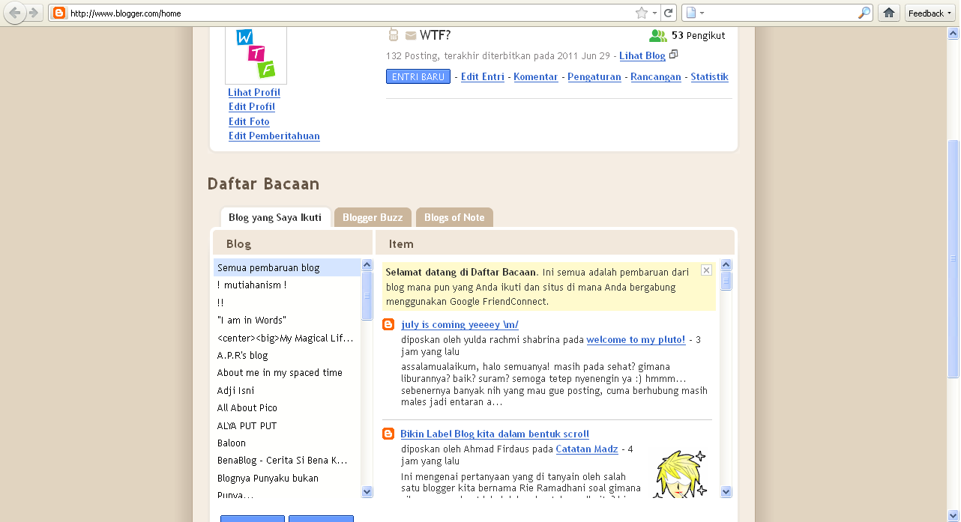Click the email envelope icon beside WTF?
This screenshot has height=522, width=961.
pyautogui.click(x=411, y=35)
